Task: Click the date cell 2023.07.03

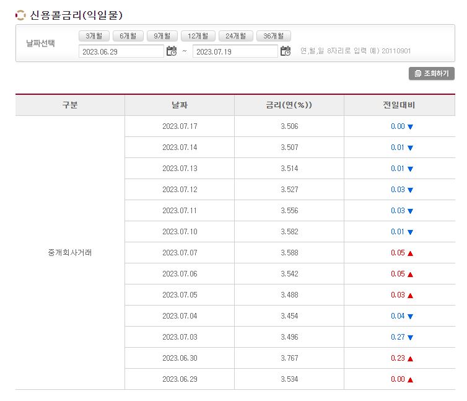Action: (x=180, y=337)
